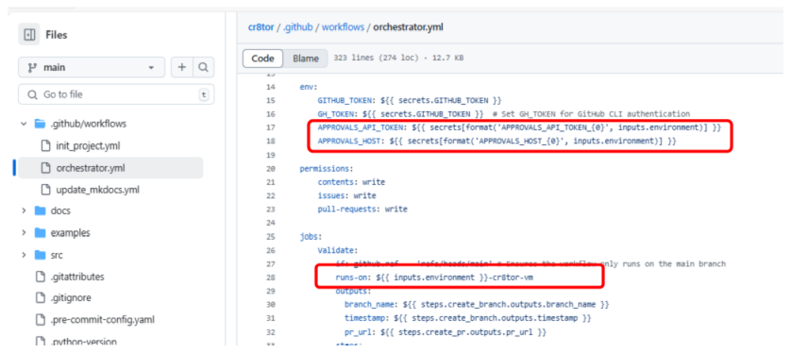Open the src folder
This screenshot has height=353, width=791.
click(57, 255)
